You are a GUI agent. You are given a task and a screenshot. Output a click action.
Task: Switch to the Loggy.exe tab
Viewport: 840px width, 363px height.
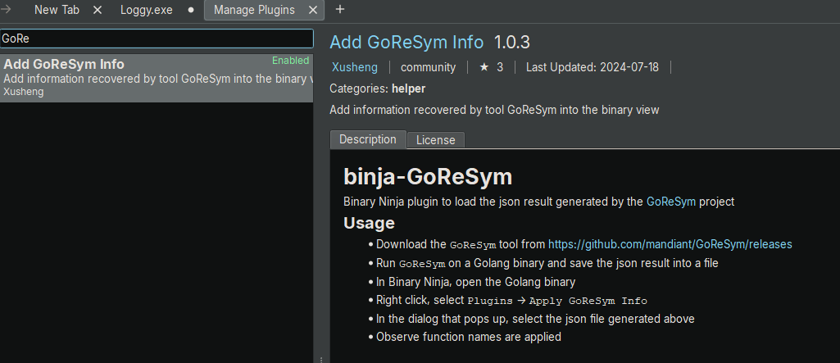pos(146,10)
